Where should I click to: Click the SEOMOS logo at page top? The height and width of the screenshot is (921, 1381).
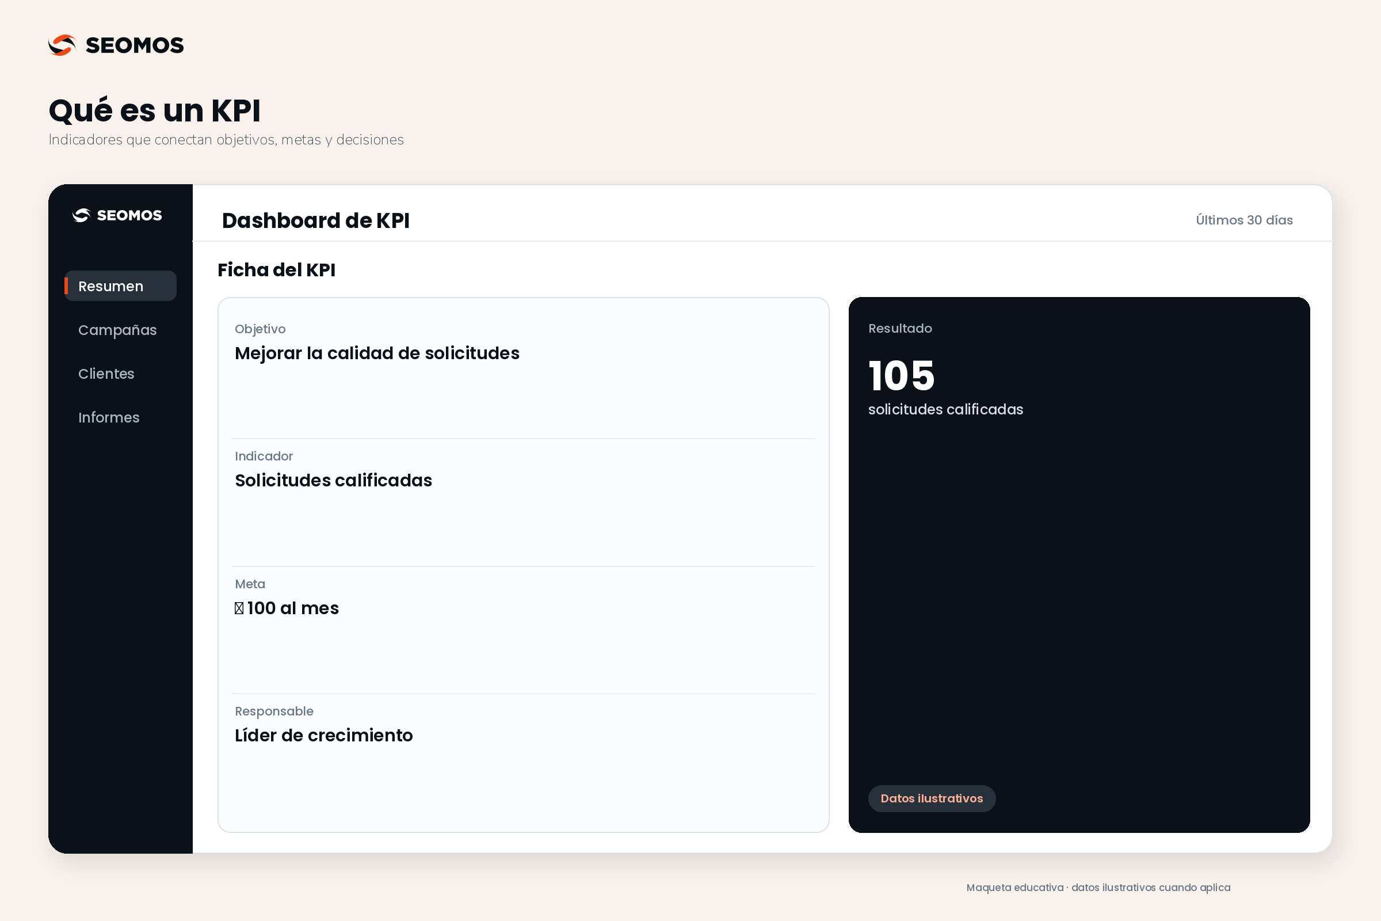coord(116,45)
